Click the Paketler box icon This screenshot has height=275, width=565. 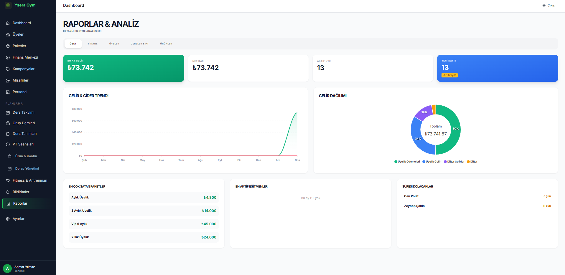pyautogui.click(x=8, y=46)
